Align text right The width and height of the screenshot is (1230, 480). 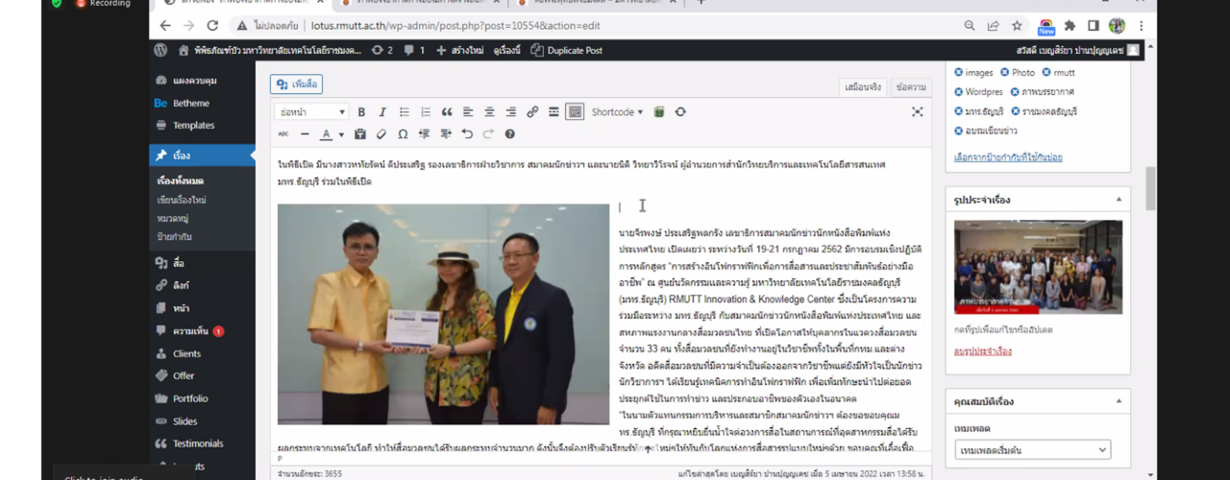pyautogui.click(x=510, y=112)
